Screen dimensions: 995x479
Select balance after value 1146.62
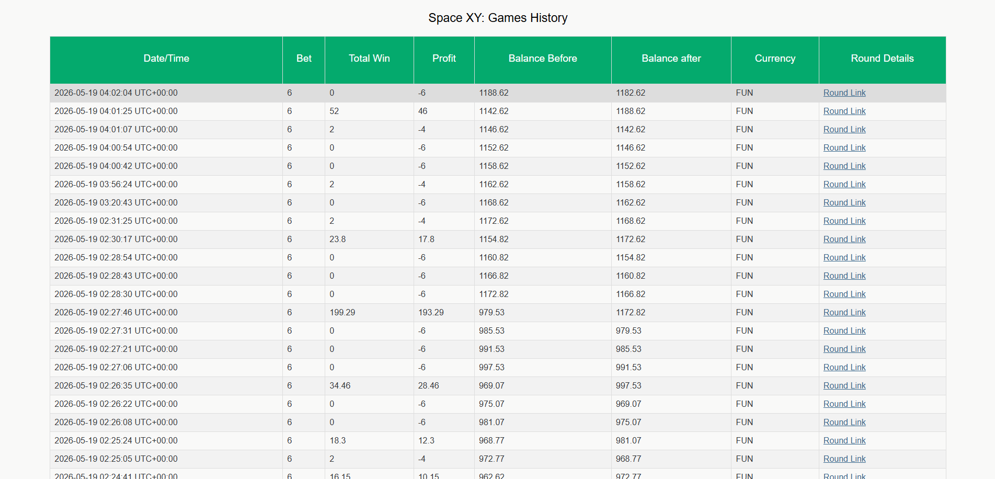click(631, 147)
